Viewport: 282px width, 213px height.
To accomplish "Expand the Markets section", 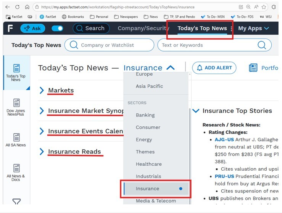I will tap(42, 90).
